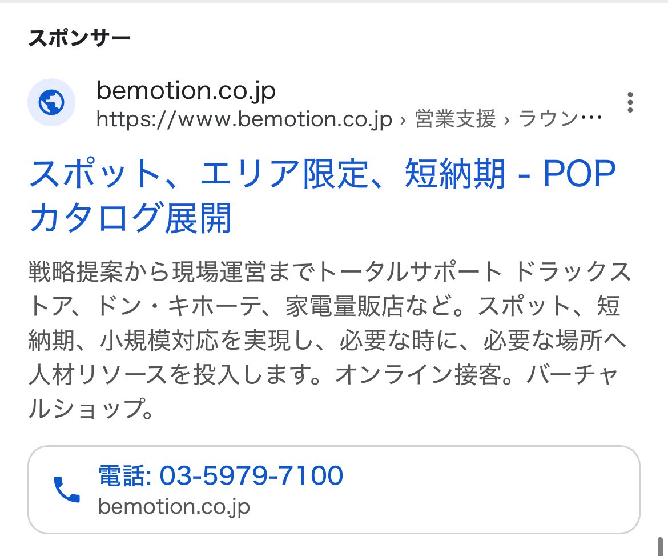This screenshot has width=668, height=556.
Task: Click the 電話: label in the card
Action: (123, 475)
